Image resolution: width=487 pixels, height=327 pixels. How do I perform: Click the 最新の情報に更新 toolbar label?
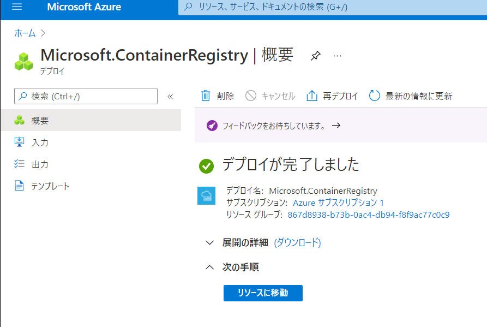[419, 96]
